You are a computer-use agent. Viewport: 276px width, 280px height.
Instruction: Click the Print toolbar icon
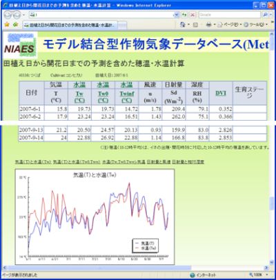tap(208, 24)
